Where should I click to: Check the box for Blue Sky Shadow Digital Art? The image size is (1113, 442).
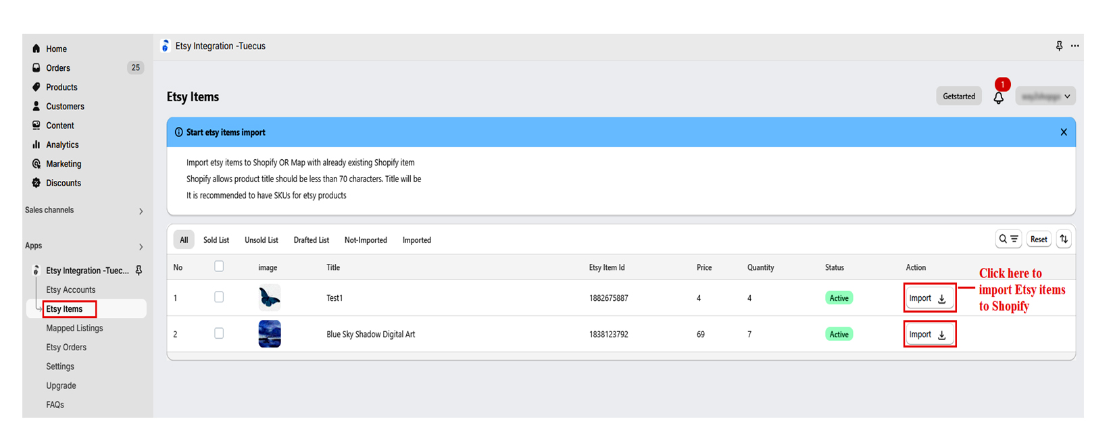219,333
